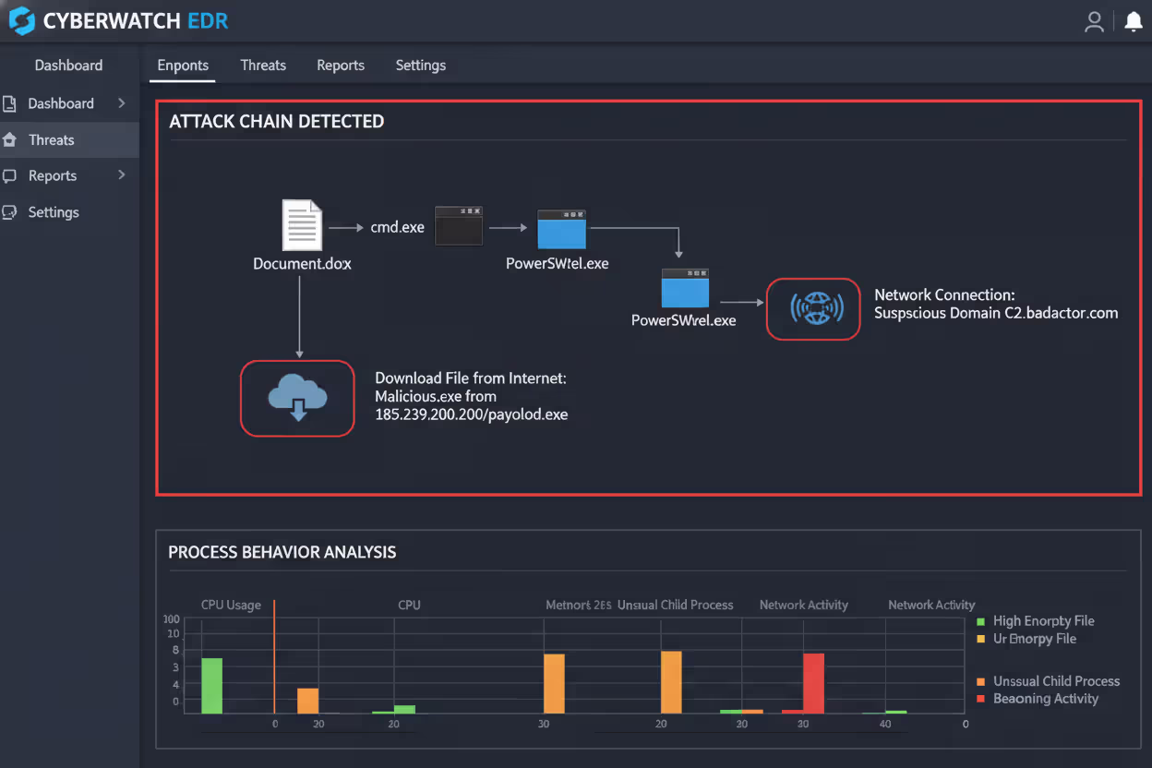Open the Settings tab in top navigation

click(421, 65)
